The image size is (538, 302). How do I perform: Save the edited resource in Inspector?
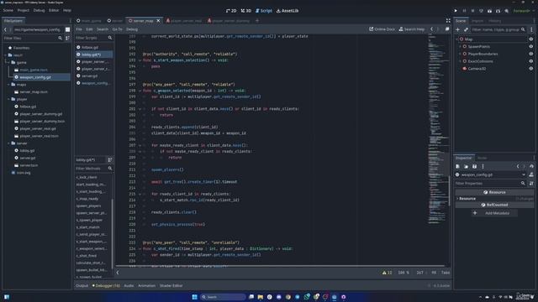(x=474, y=166)
